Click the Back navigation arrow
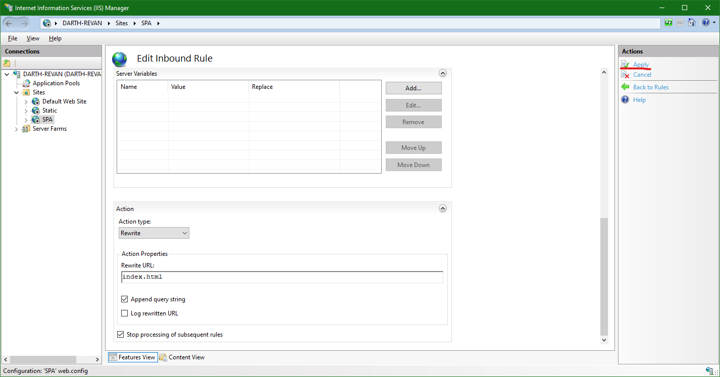 pyautogui.click(x=9, y=23)
